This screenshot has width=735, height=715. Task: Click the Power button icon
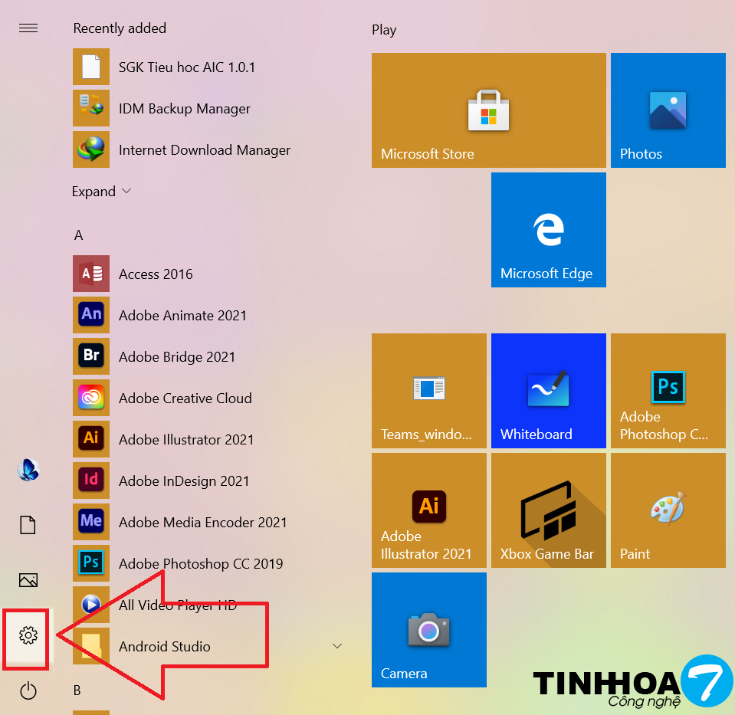28,691
